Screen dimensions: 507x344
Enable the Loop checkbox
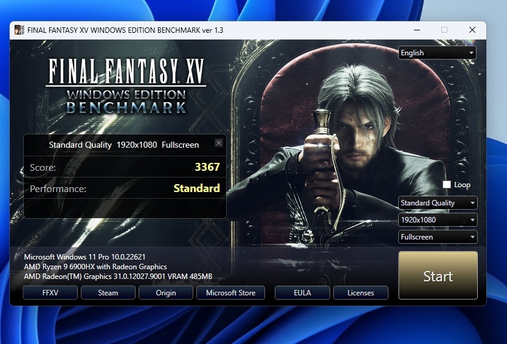pos(447,185)
